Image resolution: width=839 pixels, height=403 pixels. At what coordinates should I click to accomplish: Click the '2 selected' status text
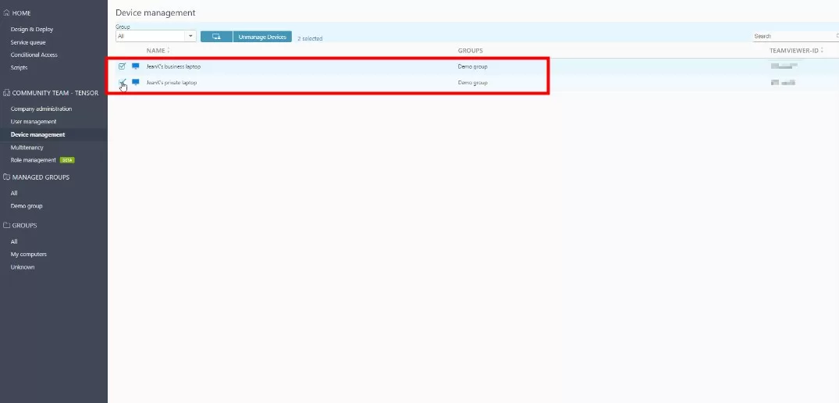pos(310,38)
